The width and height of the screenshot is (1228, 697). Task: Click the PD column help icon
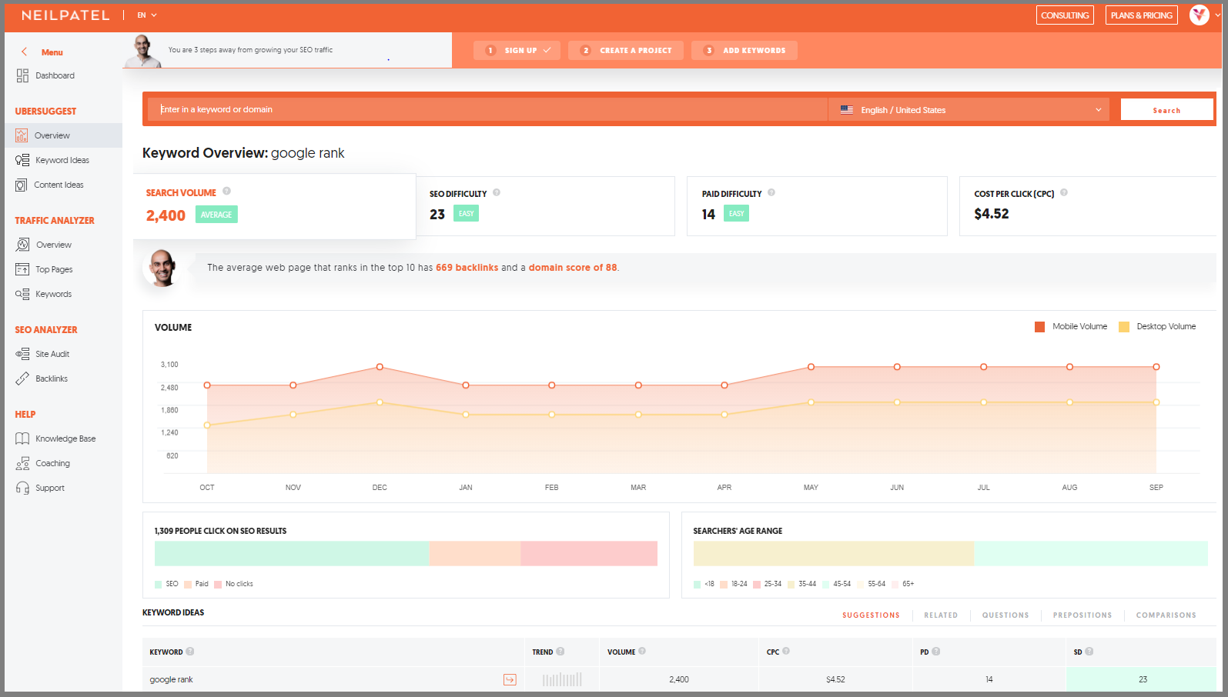click(x=936, y=652)
